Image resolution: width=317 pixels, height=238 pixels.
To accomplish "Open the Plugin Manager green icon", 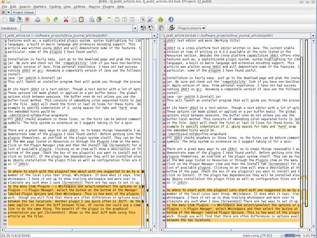I will [x=160, y=20].
